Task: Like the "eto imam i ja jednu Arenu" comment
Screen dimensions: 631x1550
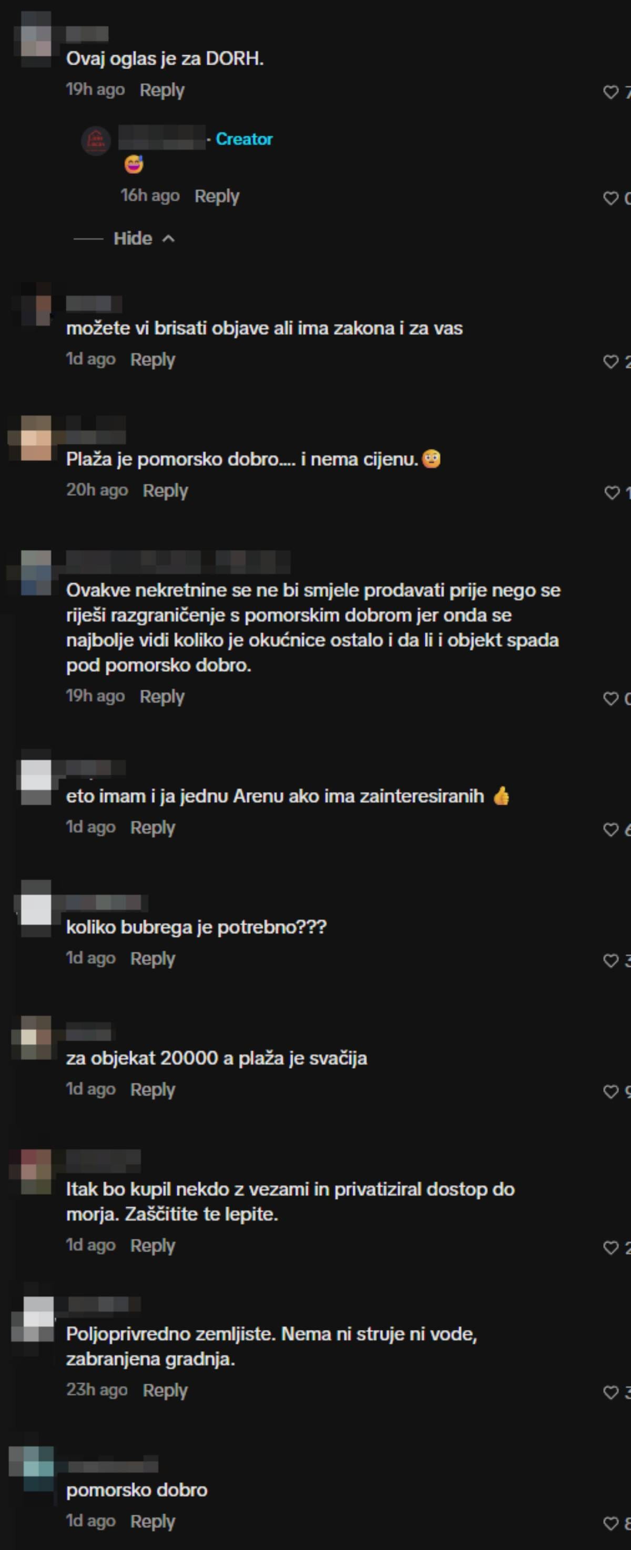Action: (x=610, y=830)
